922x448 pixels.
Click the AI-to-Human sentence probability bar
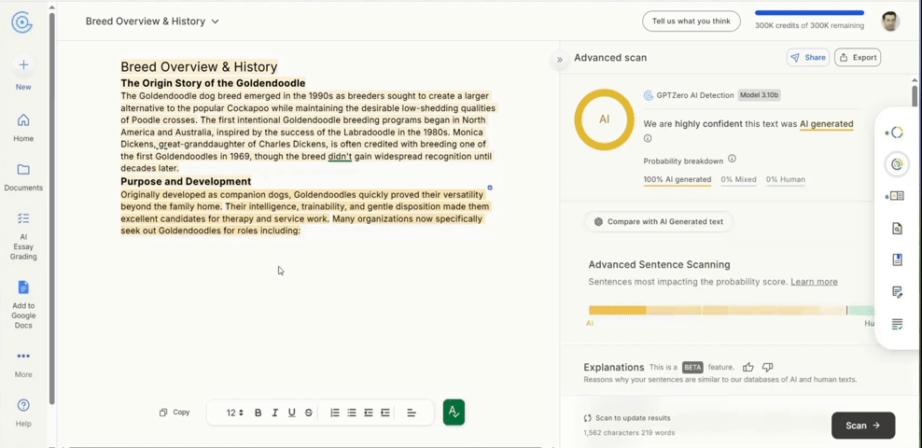click(x=732, y=311)
